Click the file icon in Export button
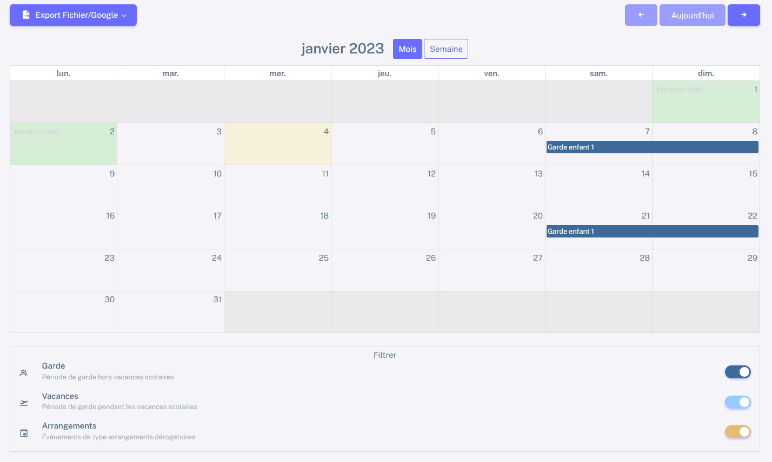 [x=26, y=15]
